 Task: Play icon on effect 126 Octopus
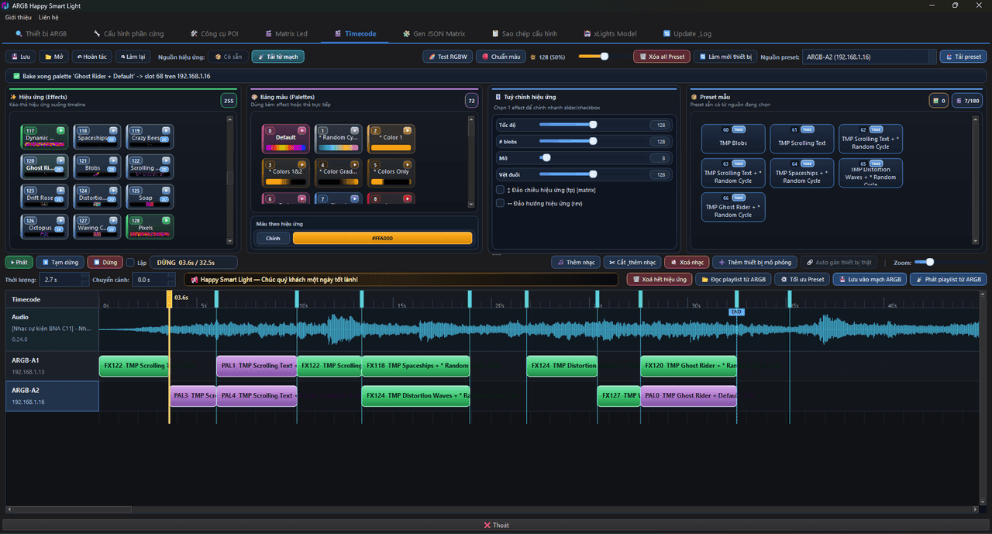[60, 220]
